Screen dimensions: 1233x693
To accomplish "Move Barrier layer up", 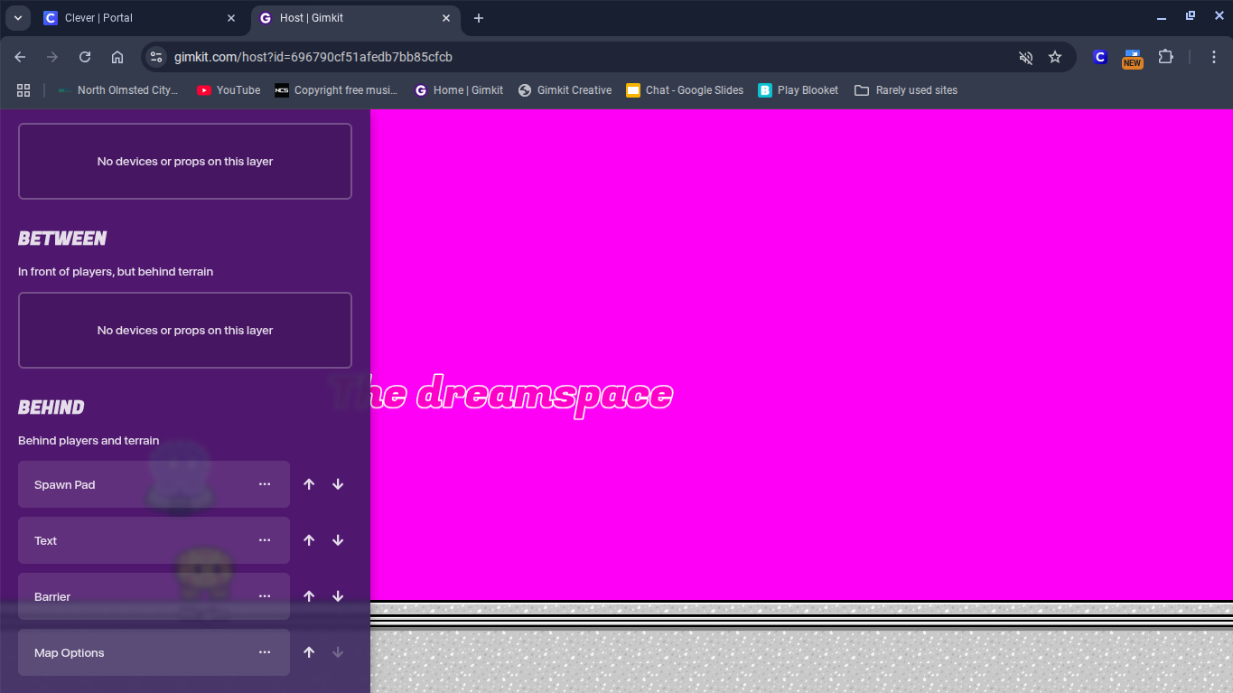I will tap(309, 596).
